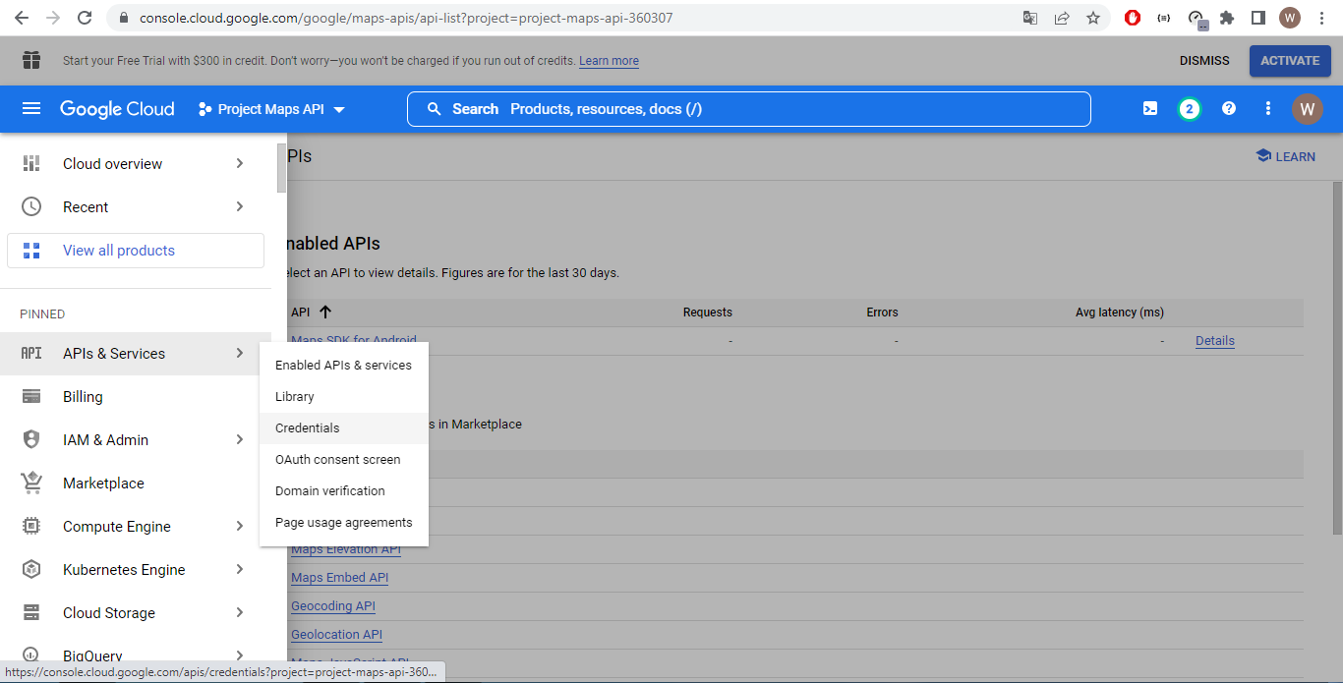This screenshot has width=1343, height=683.
Task: Expand APIs & Services submenu arrow
Action: coord(240,354)
